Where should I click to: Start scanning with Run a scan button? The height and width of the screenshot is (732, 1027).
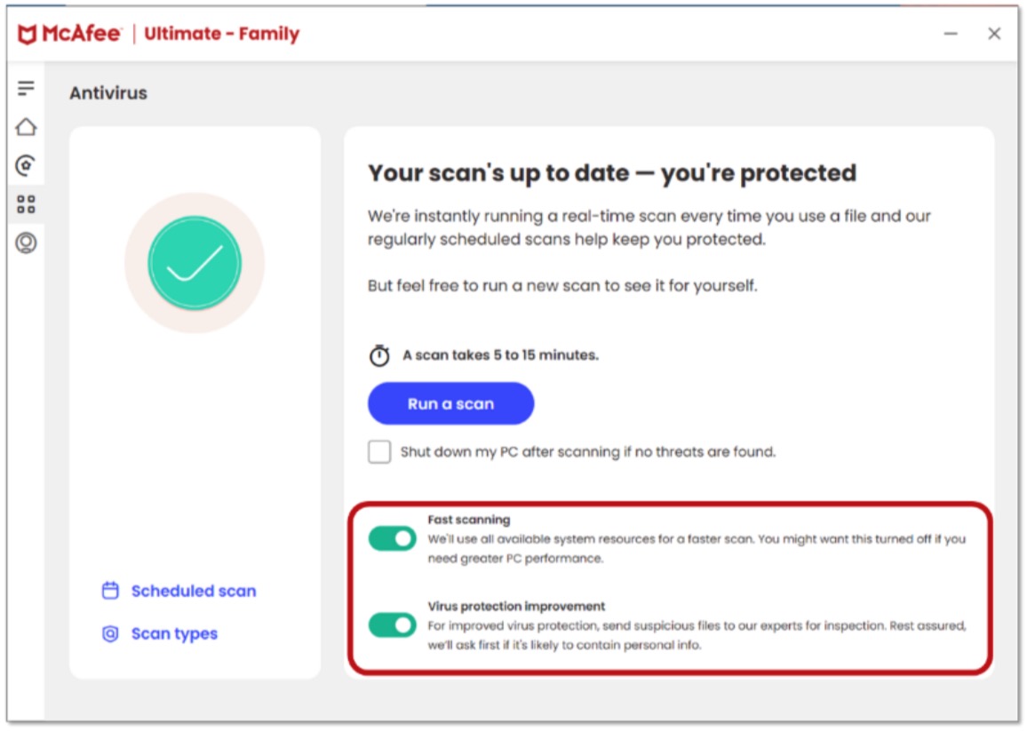pos(450,404)
